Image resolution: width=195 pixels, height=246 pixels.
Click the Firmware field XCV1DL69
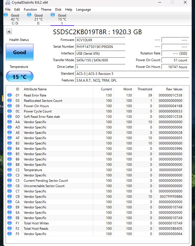point(100,40)
